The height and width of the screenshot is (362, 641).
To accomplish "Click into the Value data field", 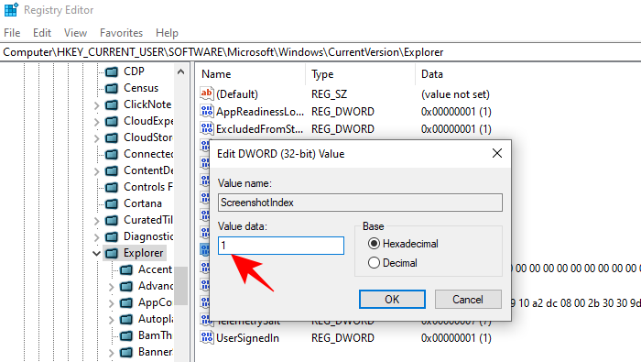I will pos(281,246).
